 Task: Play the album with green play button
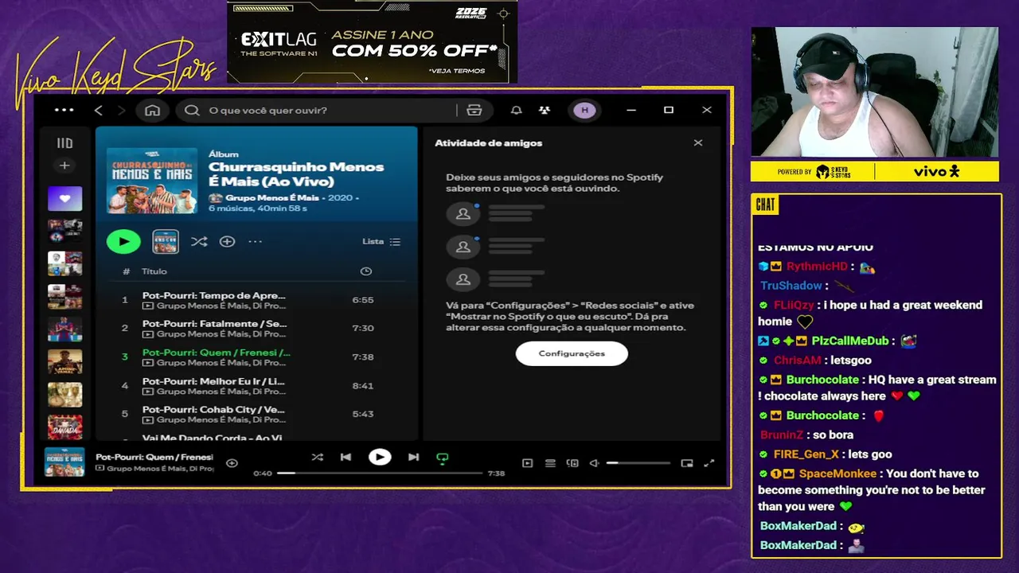point(123,241)
